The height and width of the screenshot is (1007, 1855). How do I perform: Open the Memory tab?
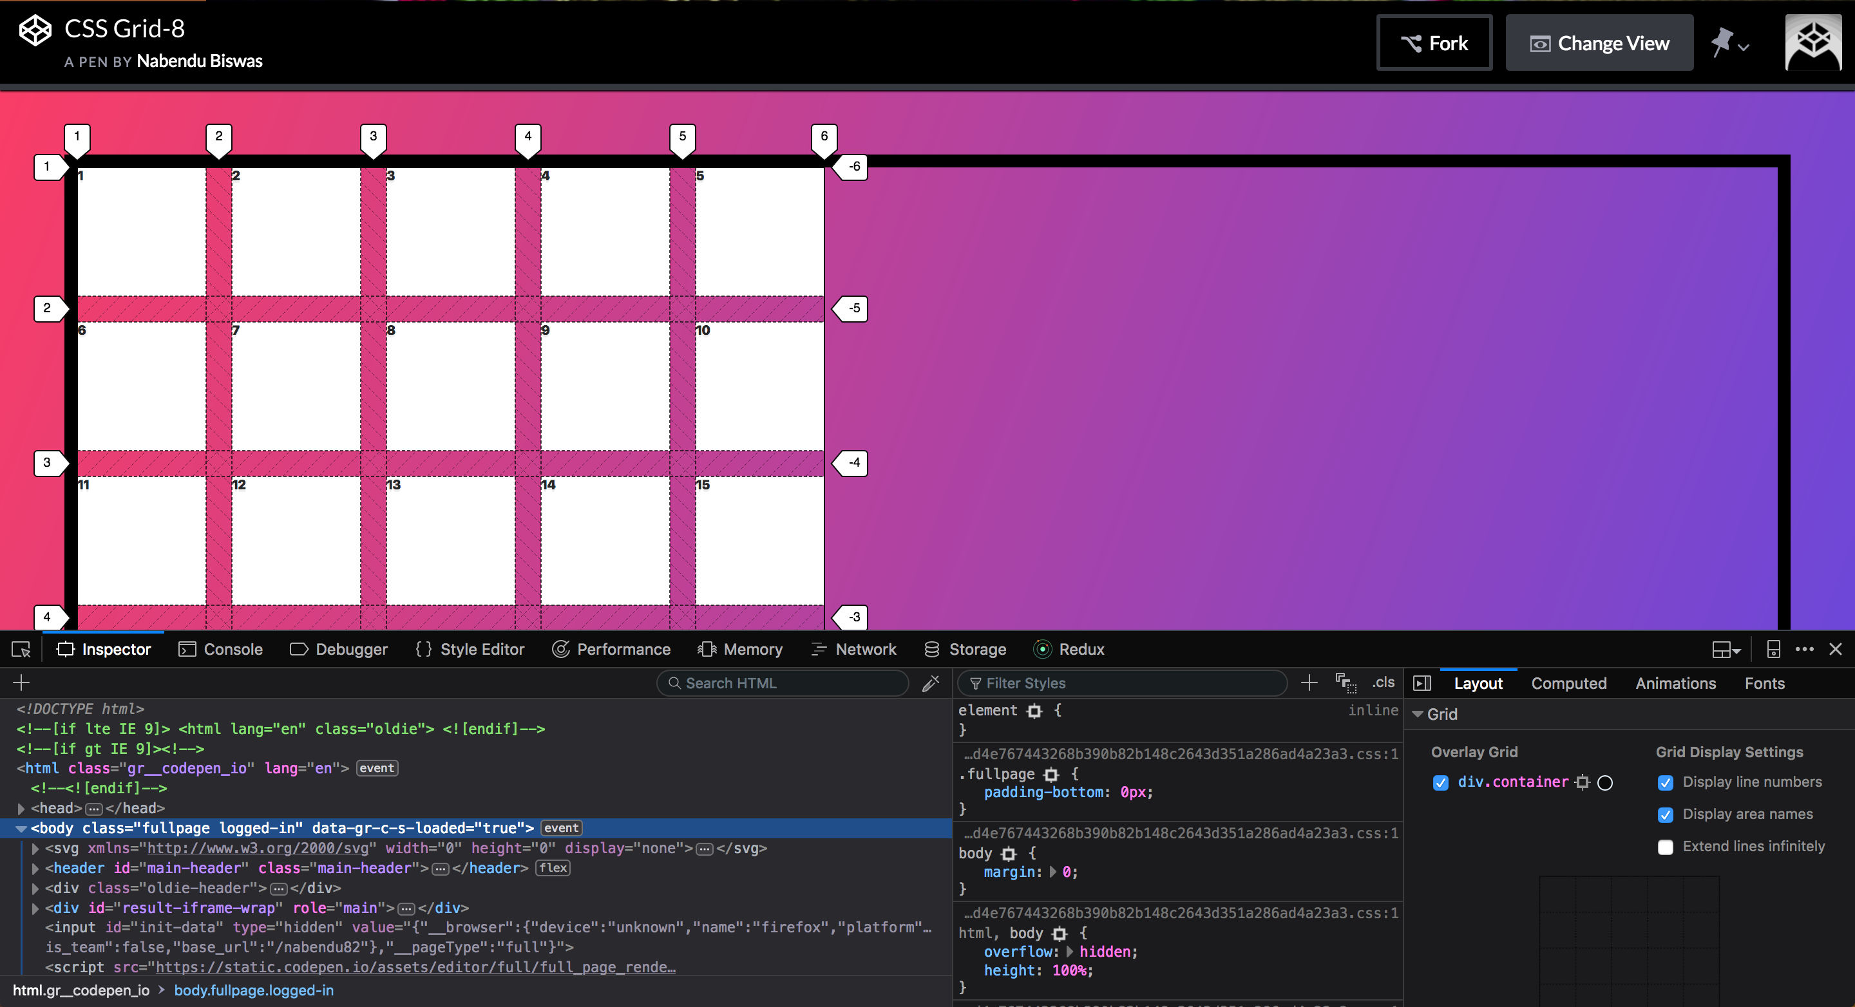point(739,649)
